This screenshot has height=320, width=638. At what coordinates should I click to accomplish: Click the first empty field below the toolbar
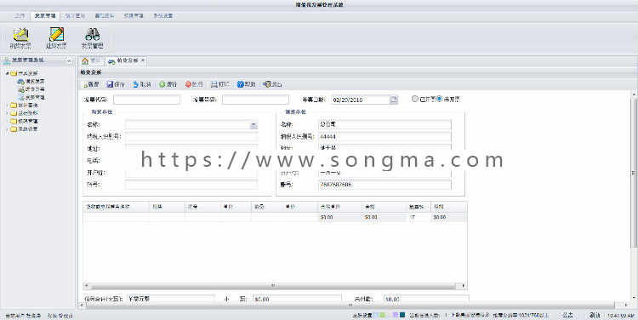(146, 100)
